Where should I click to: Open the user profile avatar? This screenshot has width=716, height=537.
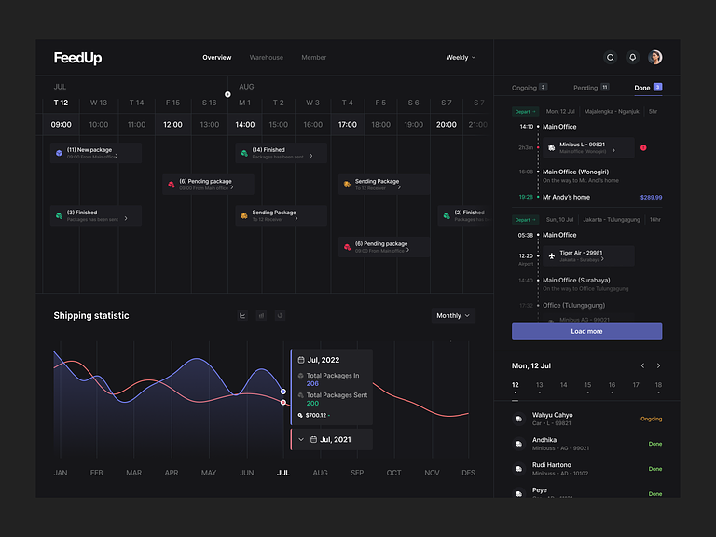tap(655, 57)
